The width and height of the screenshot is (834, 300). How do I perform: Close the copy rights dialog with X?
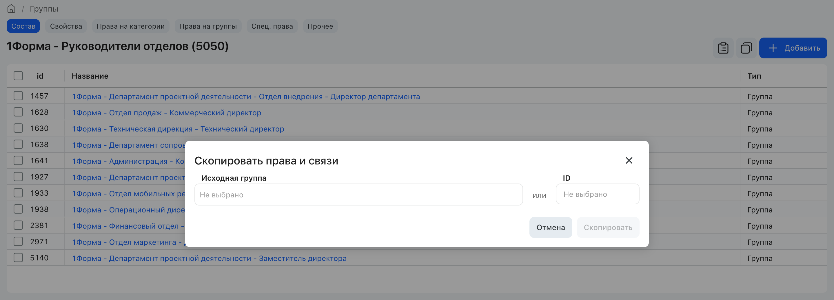[629, 160]
